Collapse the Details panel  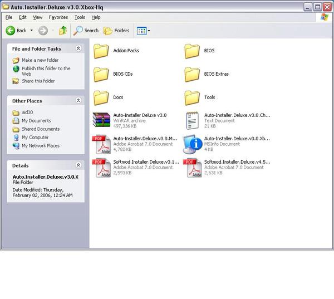tap(78, 165)
